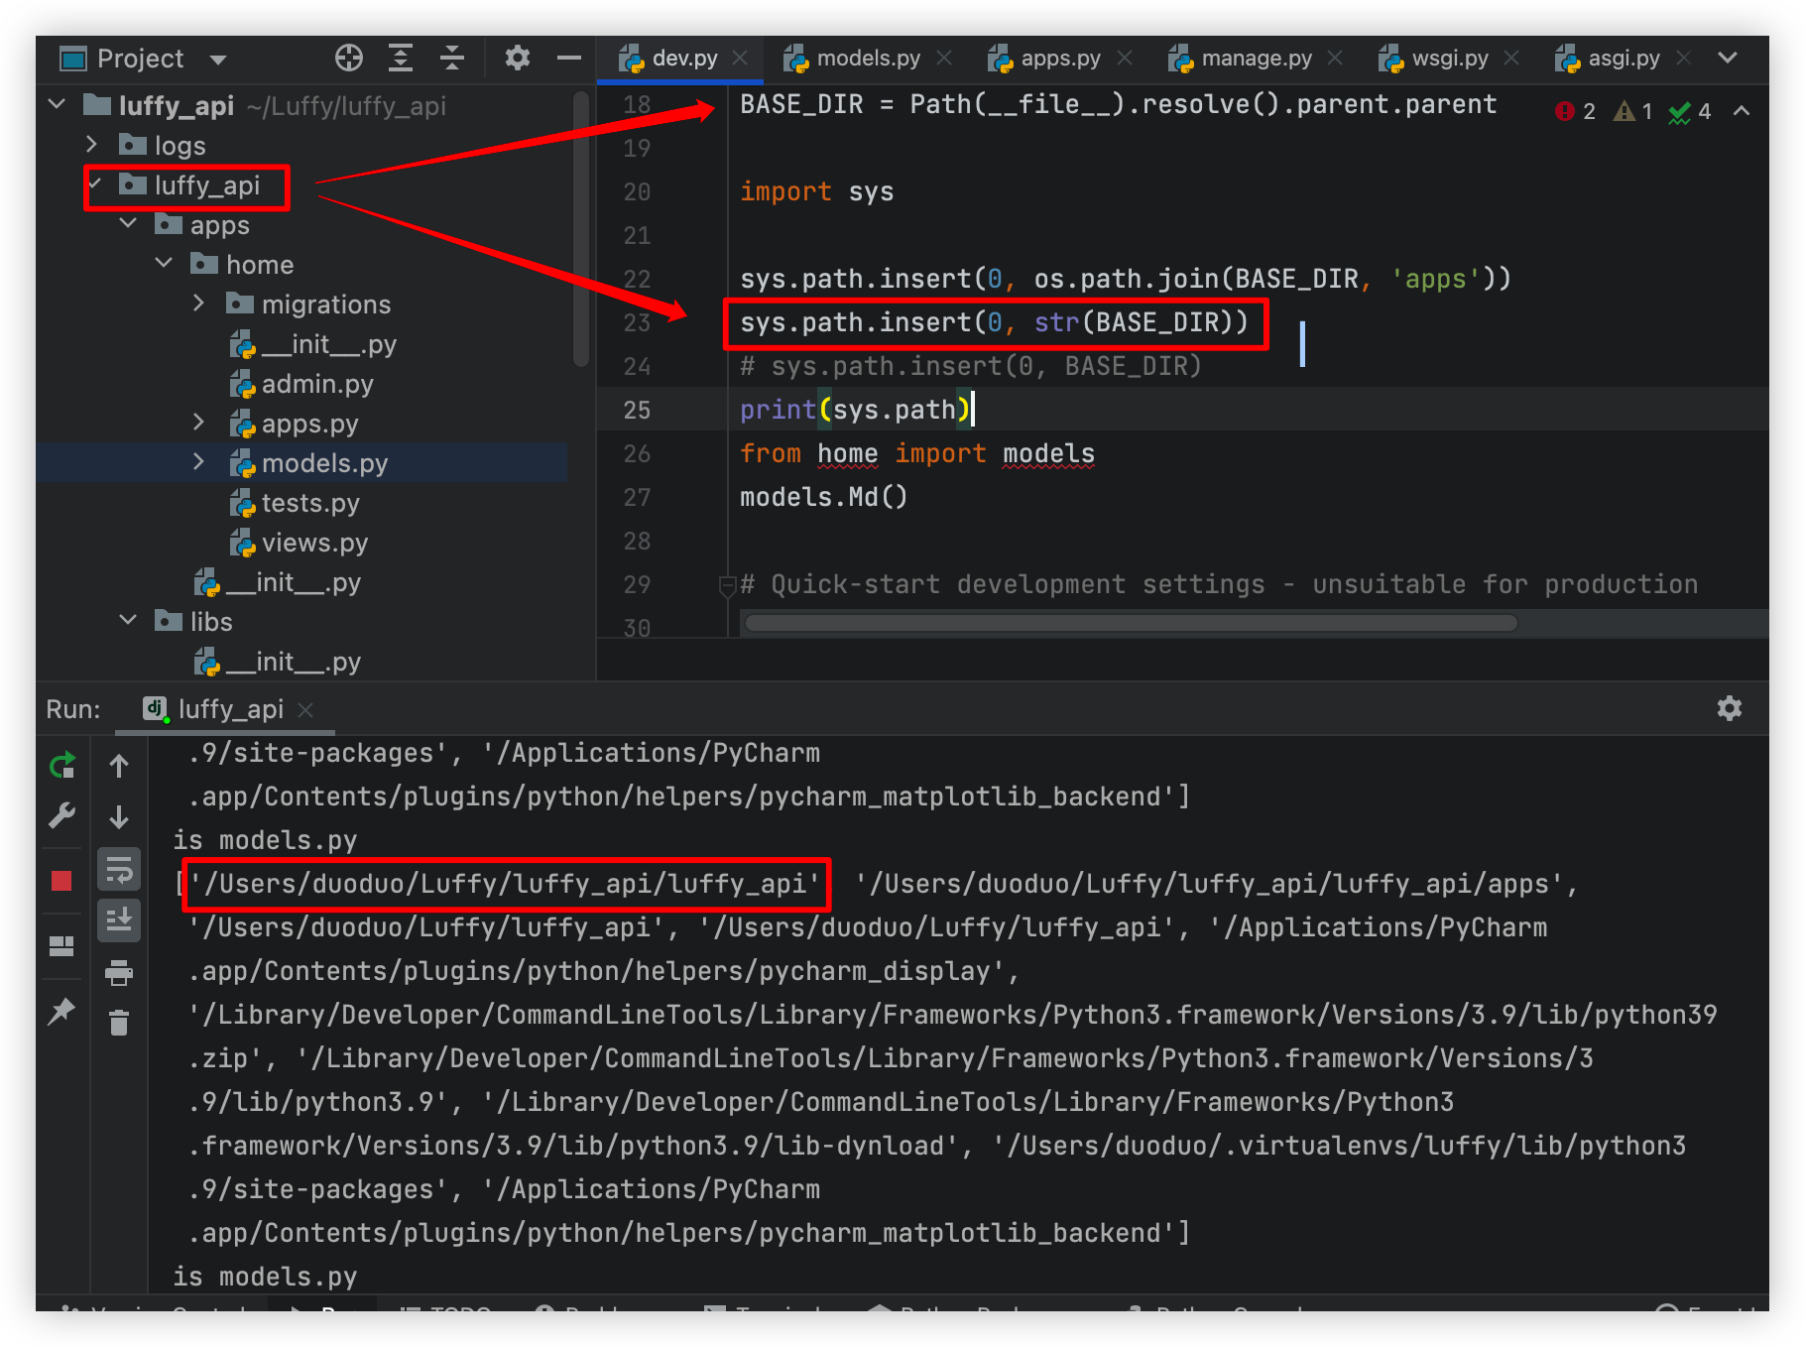Expand the logs folder
This screenshot has height=1347, width=1805.
pos(92,145)
